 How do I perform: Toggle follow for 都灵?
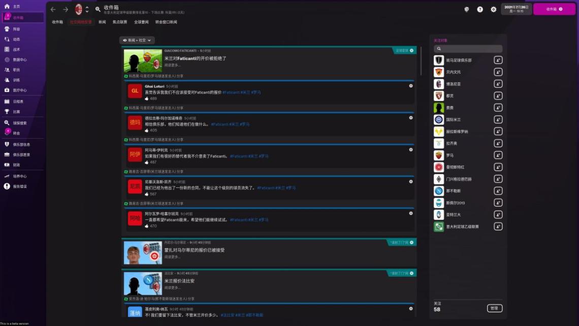[x=498, y=95]
